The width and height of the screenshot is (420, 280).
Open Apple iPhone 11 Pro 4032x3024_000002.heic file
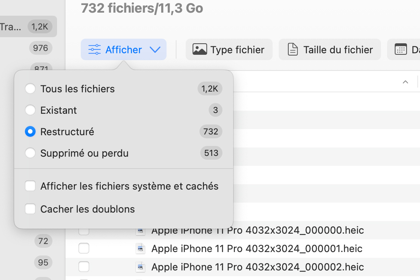point(257,267)
